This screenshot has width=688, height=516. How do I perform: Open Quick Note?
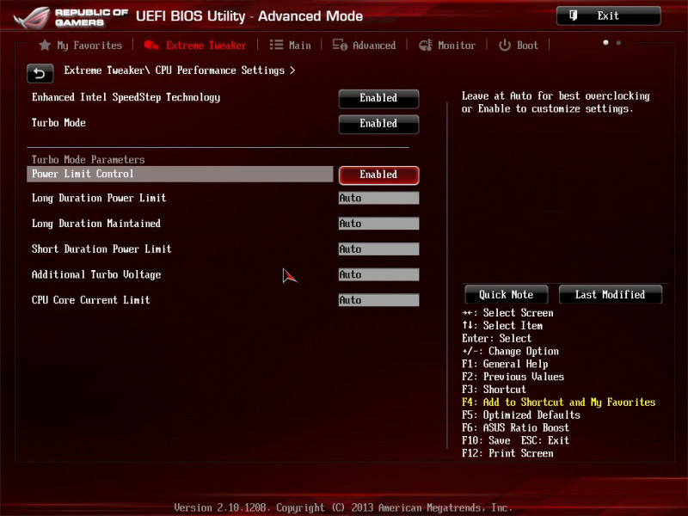tap(507, 294)
